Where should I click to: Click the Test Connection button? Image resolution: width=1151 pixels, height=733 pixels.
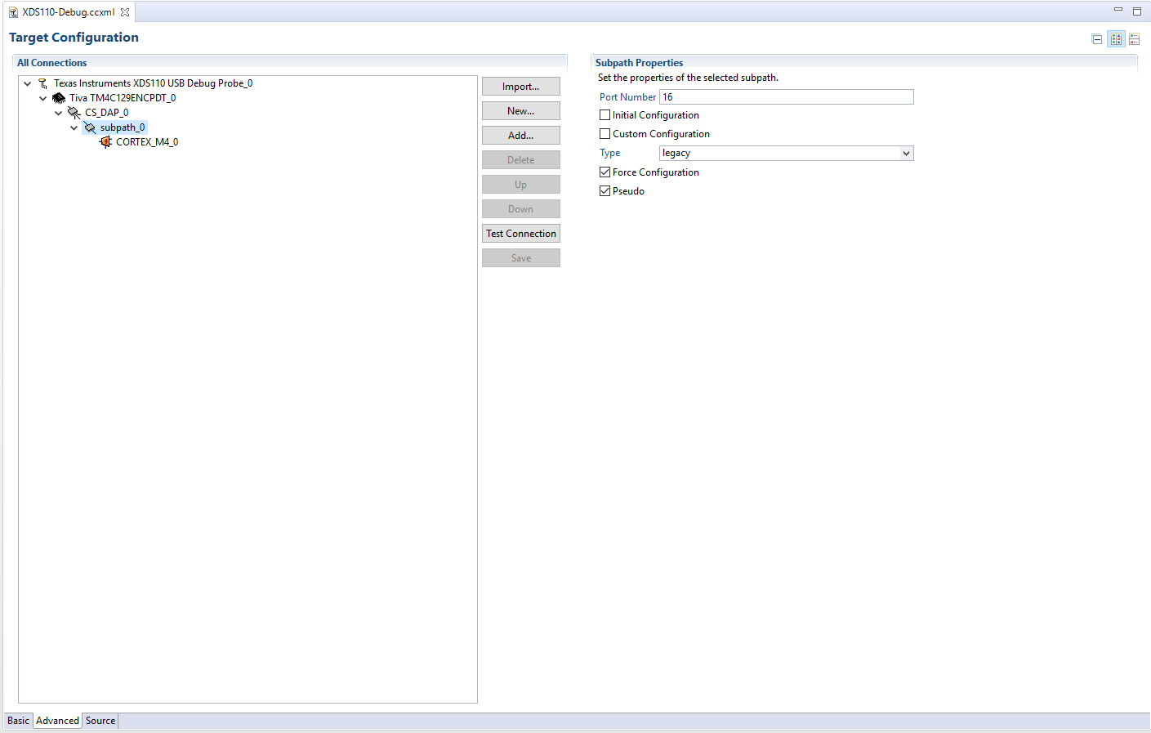521,234
